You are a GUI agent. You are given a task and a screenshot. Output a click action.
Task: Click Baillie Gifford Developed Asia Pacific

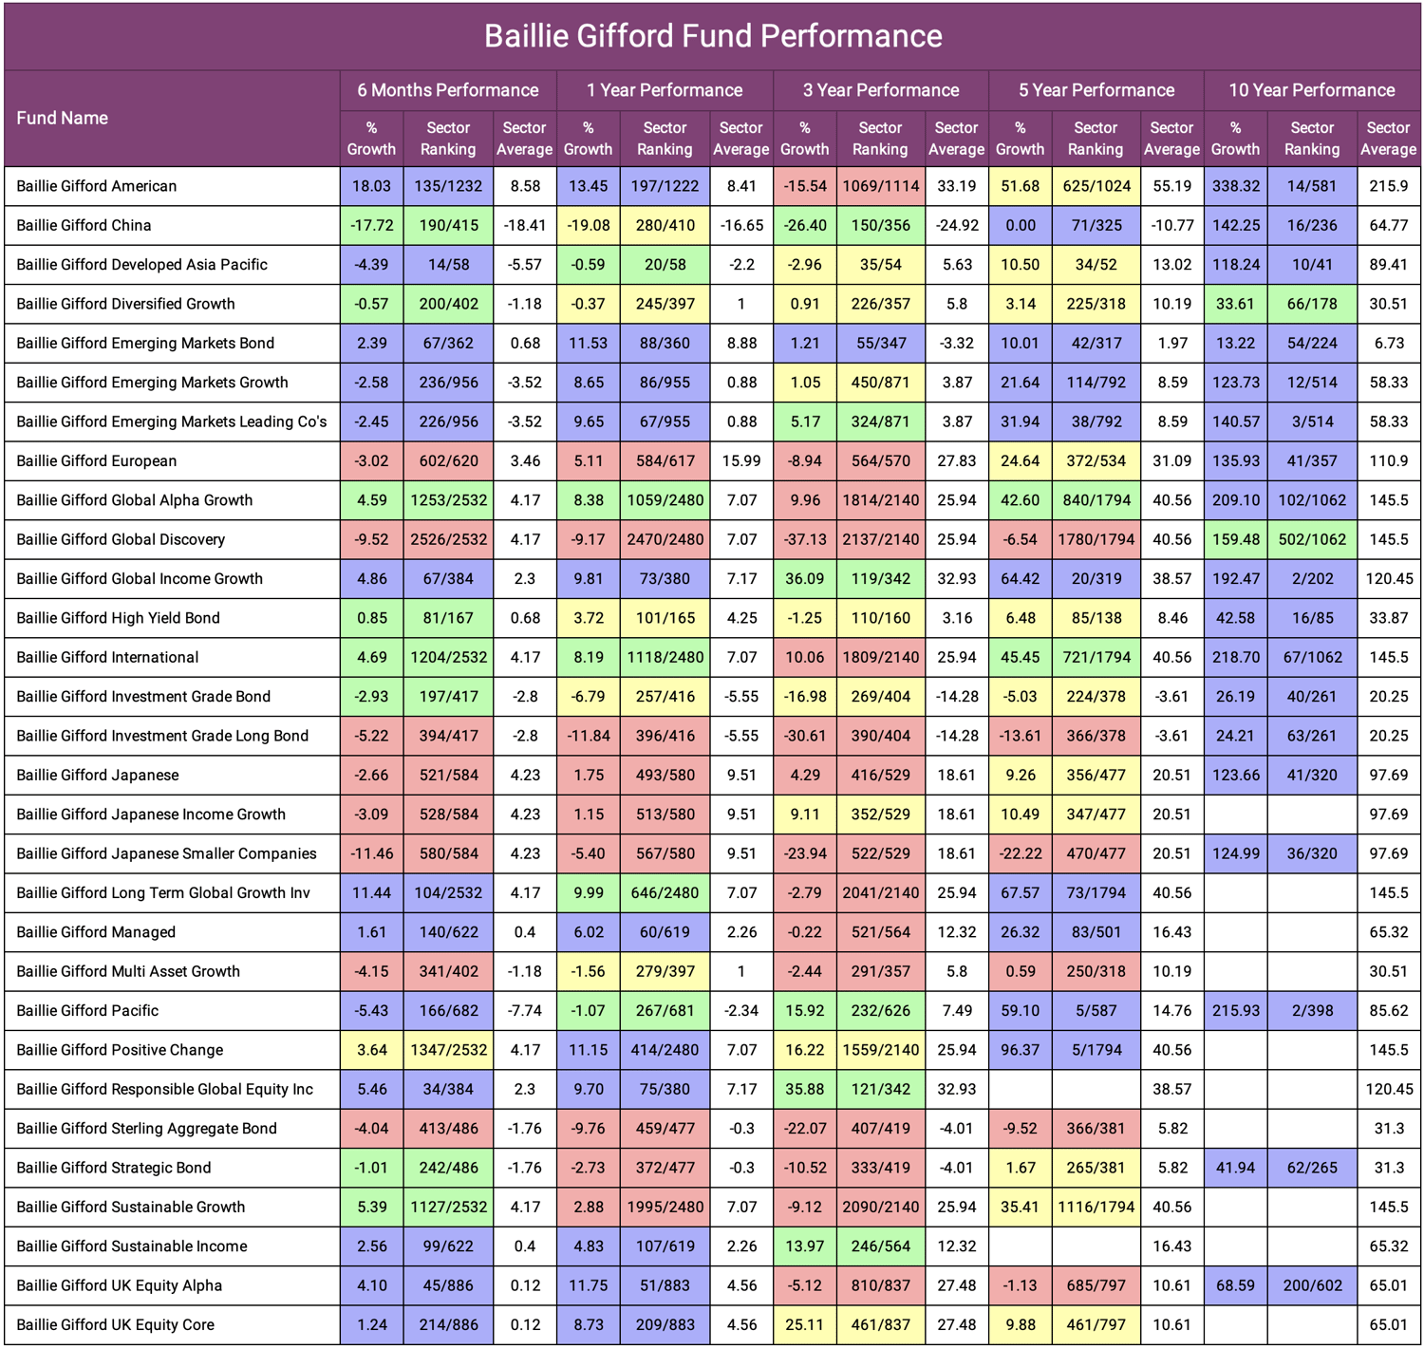pos(142,265)
